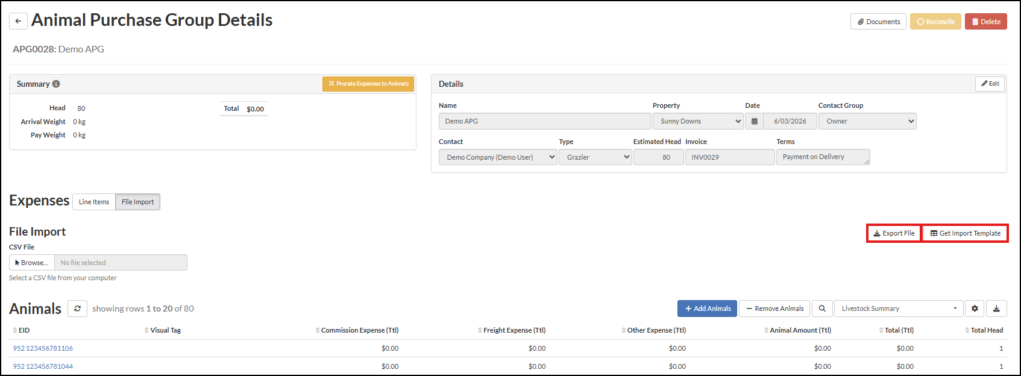Click Get Import Template button
1021x376 pixels.
965,233
